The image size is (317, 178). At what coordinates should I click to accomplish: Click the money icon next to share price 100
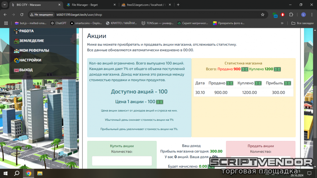pyautogui.click(x=159, y=102)
